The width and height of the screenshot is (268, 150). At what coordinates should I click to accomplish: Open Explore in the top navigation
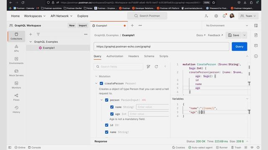click(x=83, y=16)
